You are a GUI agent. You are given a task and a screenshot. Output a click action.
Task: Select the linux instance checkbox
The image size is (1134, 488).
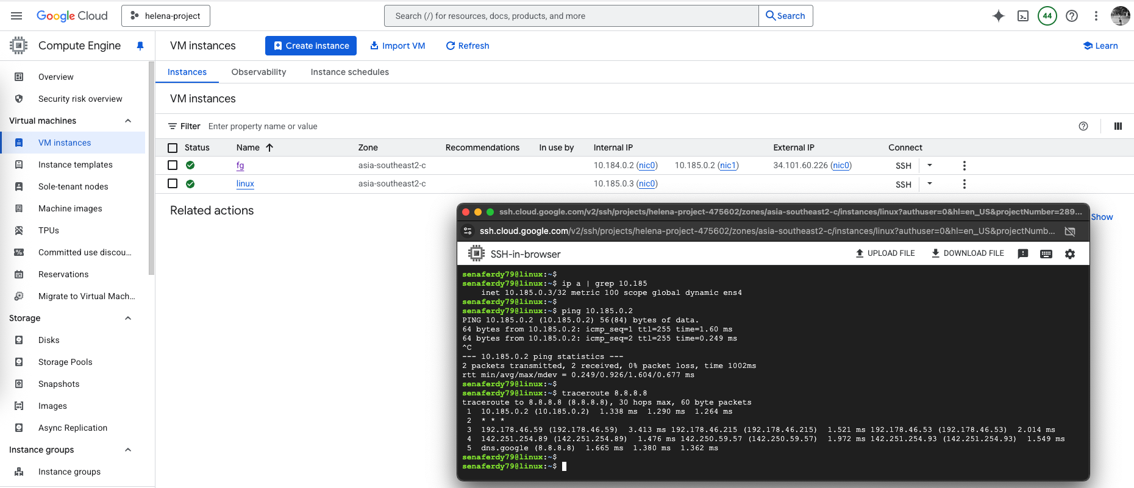pyautogui.click(x=173, y=183)
